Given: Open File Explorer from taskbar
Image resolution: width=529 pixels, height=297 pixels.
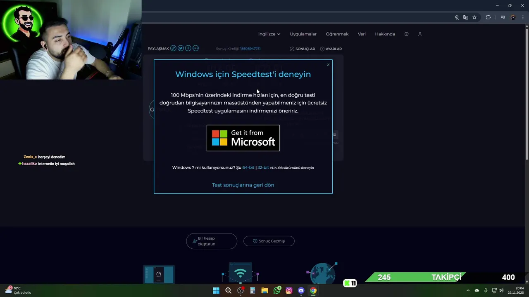Looking at the screenshot, I should tap(264, 290).
